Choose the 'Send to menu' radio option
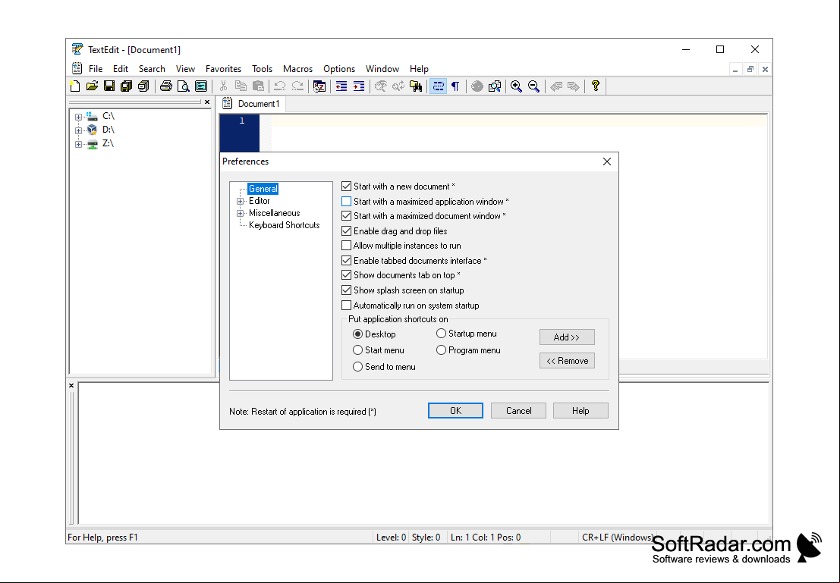 358,367
